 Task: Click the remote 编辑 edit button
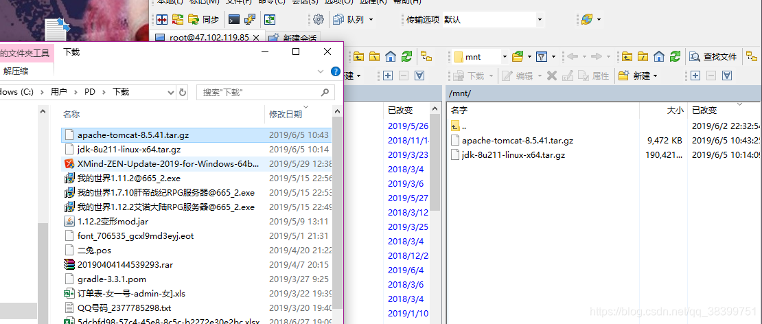click(x=518, y=76)
